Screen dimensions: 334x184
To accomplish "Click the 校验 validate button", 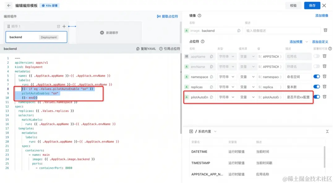I will pos(293,6).
